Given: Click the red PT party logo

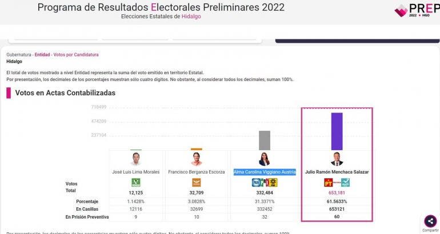Looking at the screenshot, I should tap(329, 183).
